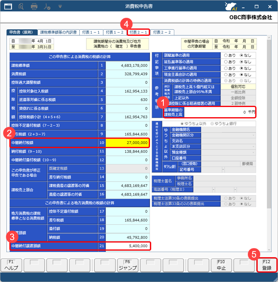Click the 消費税額 value 328,799,439
Screen dimensions: 278x282
coord(128,74)
